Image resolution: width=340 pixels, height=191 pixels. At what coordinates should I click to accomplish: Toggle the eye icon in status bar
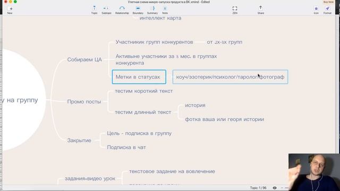click(x=275, y=188)
